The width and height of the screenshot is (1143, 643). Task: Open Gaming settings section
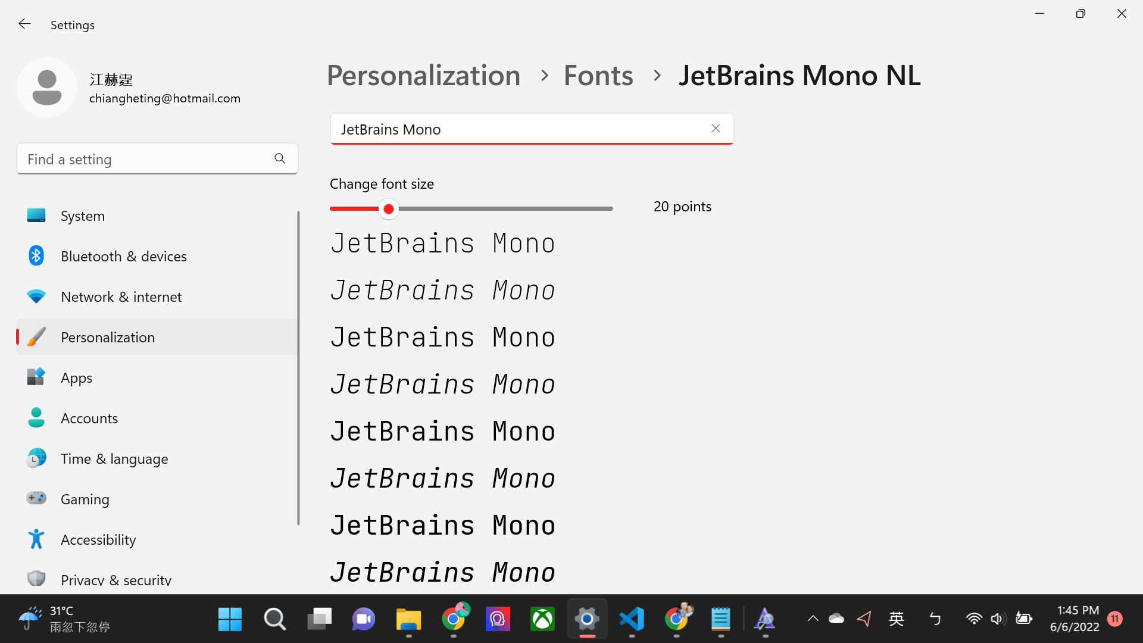pos(85,498)
